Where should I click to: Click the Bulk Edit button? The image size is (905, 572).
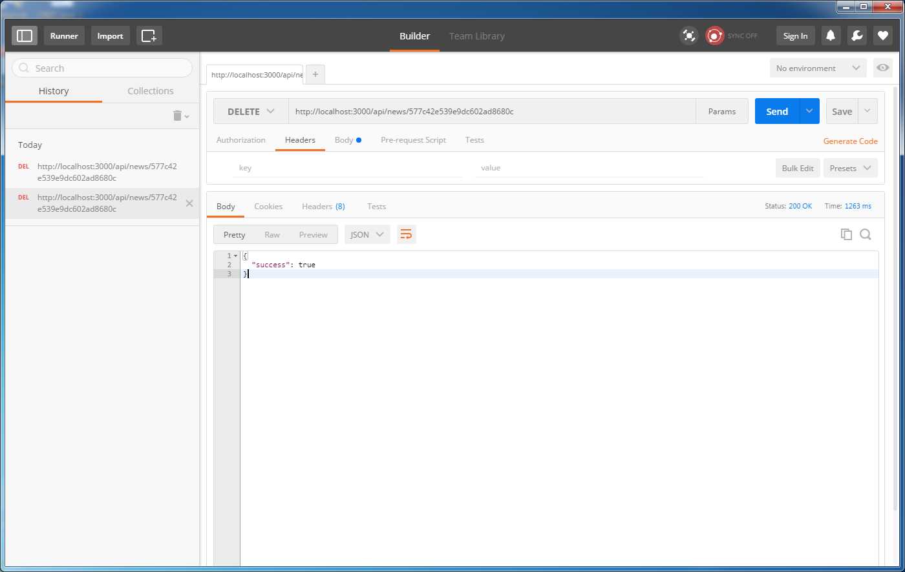point(798,168)
